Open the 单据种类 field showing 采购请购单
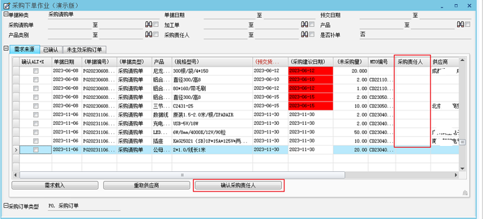This screenshot has height=219, width=483. coord(103,15)
